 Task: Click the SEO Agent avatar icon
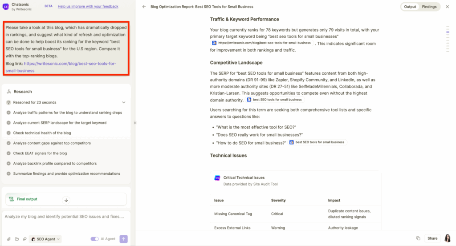[x=33, y=239]
